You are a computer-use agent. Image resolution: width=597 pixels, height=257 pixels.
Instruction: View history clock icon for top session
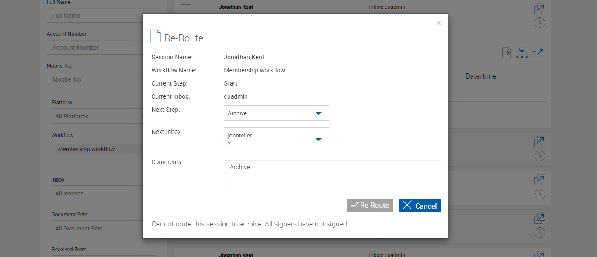[540, 23]
